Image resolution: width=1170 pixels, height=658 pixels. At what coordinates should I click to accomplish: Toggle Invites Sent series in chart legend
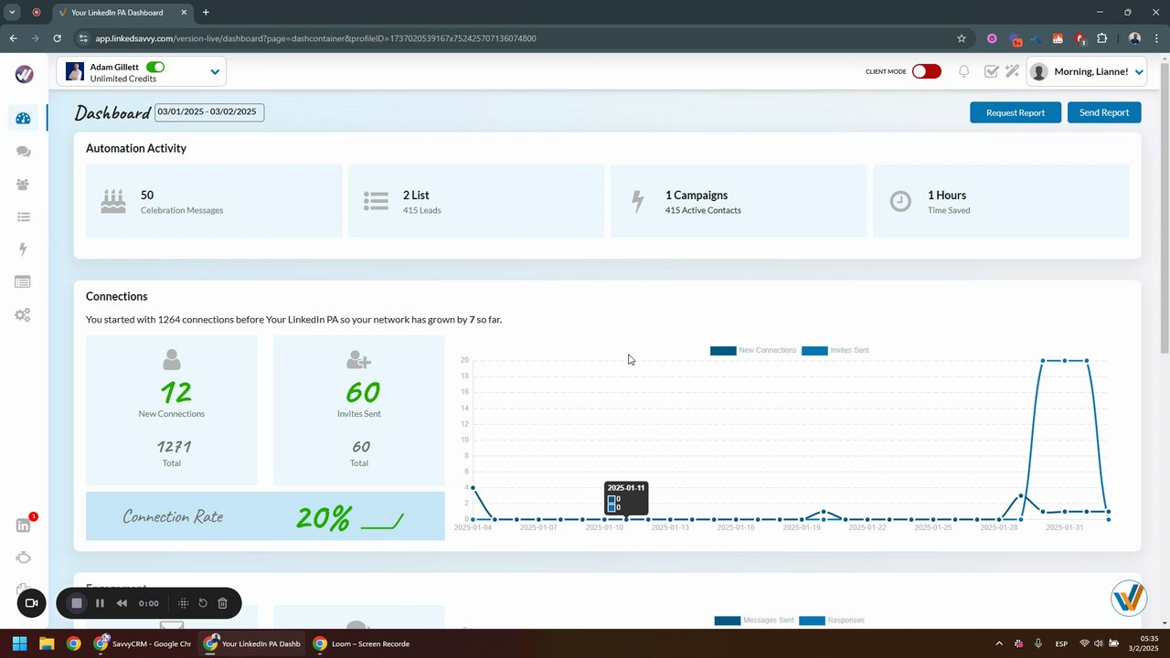click(x=835, y=351)
